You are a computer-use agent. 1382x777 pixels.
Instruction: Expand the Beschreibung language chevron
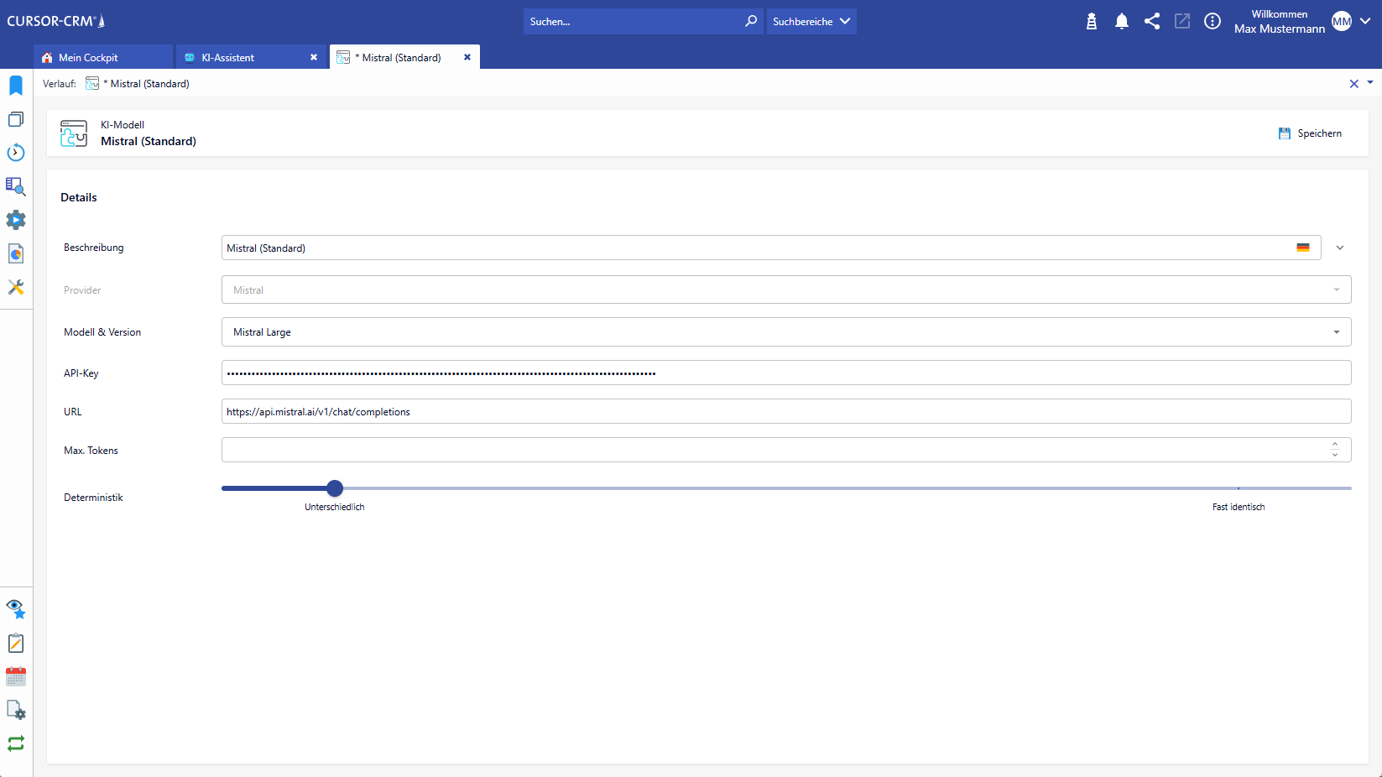tap(1340, 248)
